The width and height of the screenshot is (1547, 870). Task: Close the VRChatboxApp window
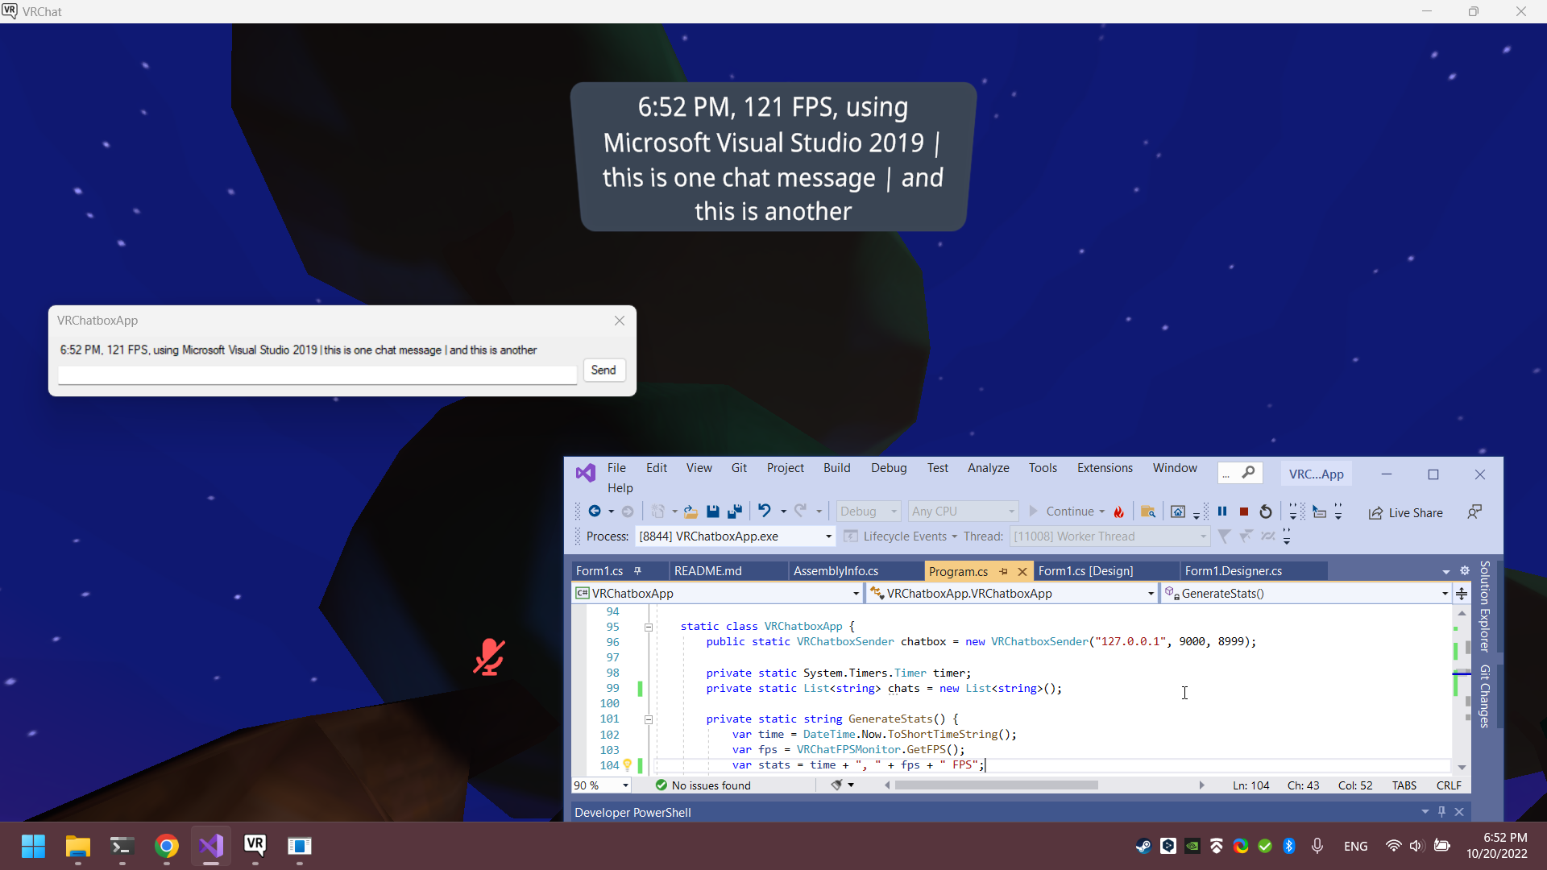point(620,321)
